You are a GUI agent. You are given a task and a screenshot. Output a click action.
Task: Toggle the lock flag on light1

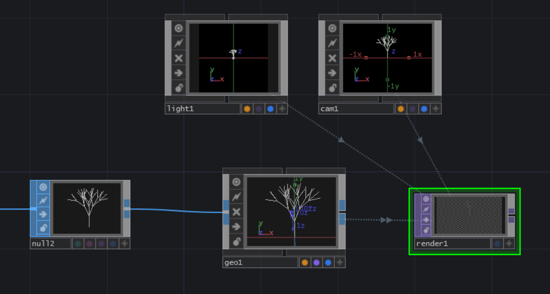tap(178, 88)
